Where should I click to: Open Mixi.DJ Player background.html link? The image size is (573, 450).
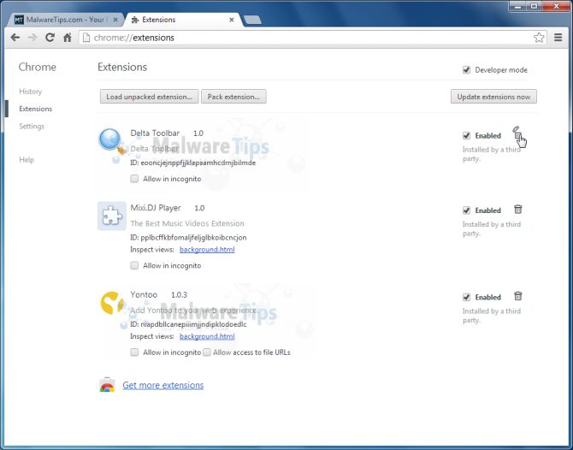pos(207,250)
